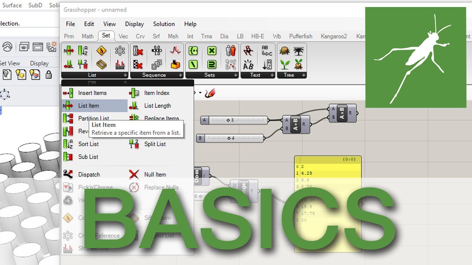The width and height of the screenshot is (472, 265).
Task: Click row 1 value 4.25 in panel
Action: [328, 173]
